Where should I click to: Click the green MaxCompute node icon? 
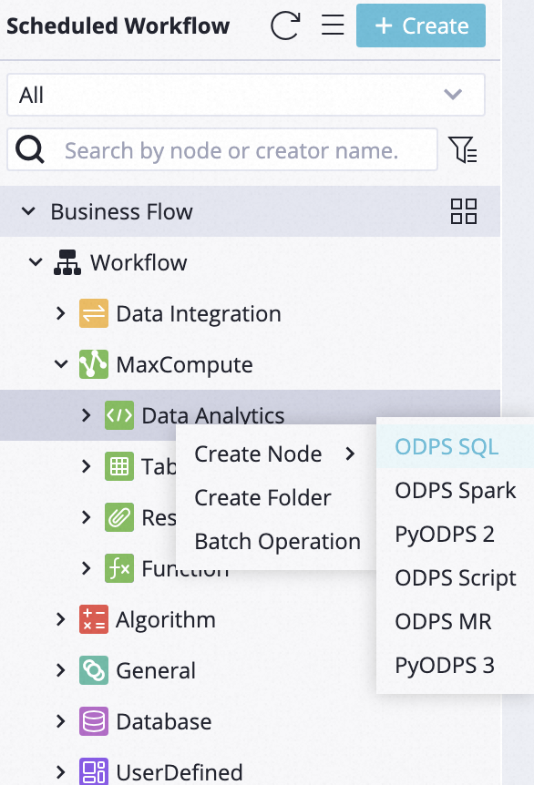coord(94,364)
